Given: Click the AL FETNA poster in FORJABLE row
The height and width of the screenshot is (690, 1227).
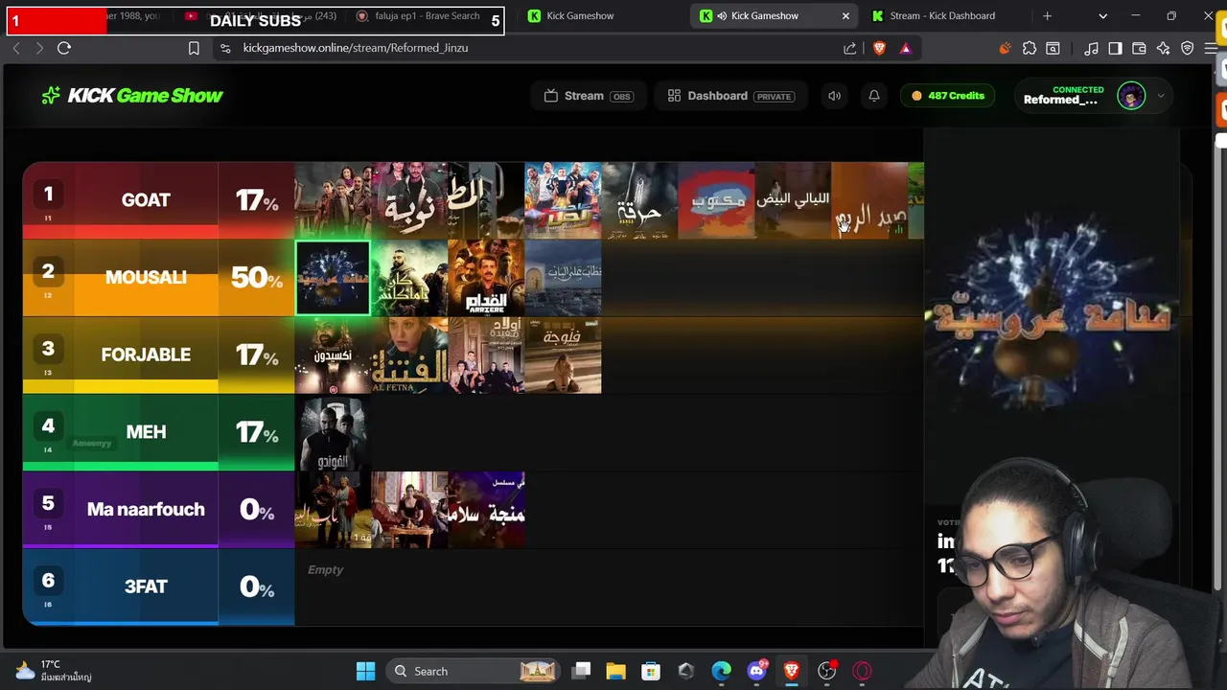Looking at the screenshot, I should tap(409, 356).
